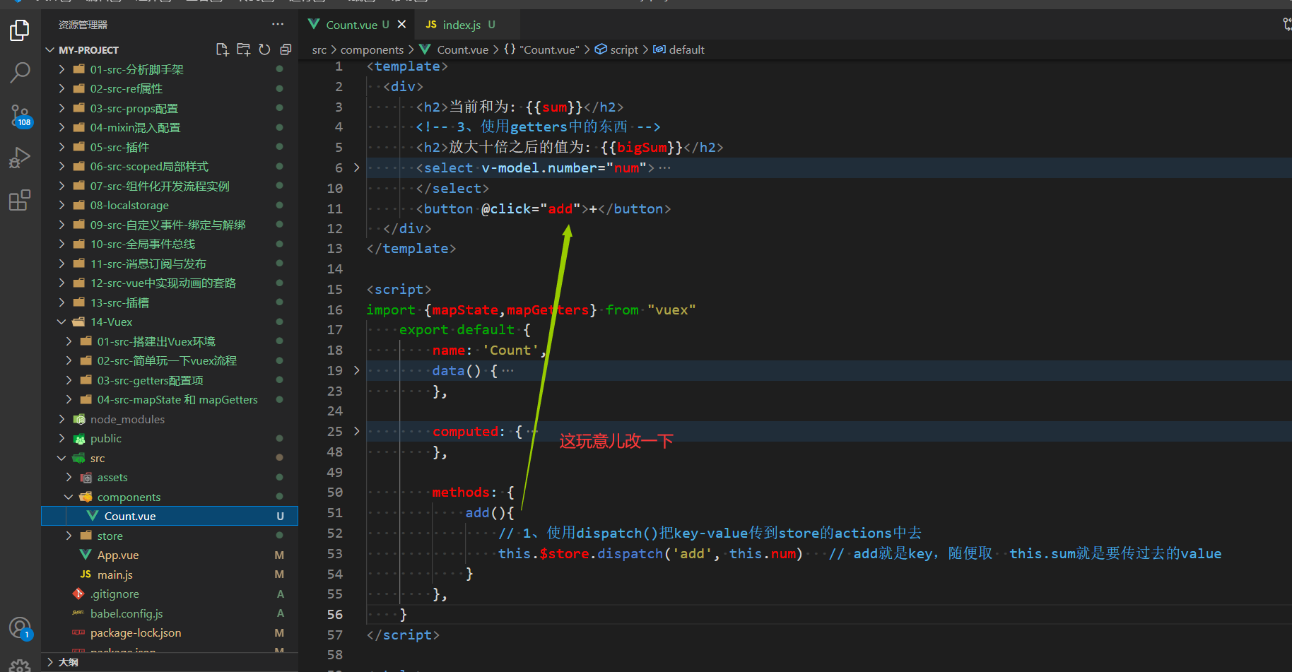
Task: Expand the store folder
Action: tap(69, 536)
